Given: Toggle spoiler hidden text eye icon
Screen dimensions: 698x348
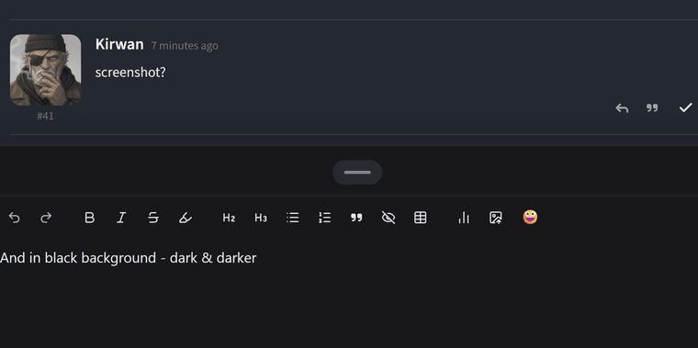Looking at the screenshot, I should [388, 218].
